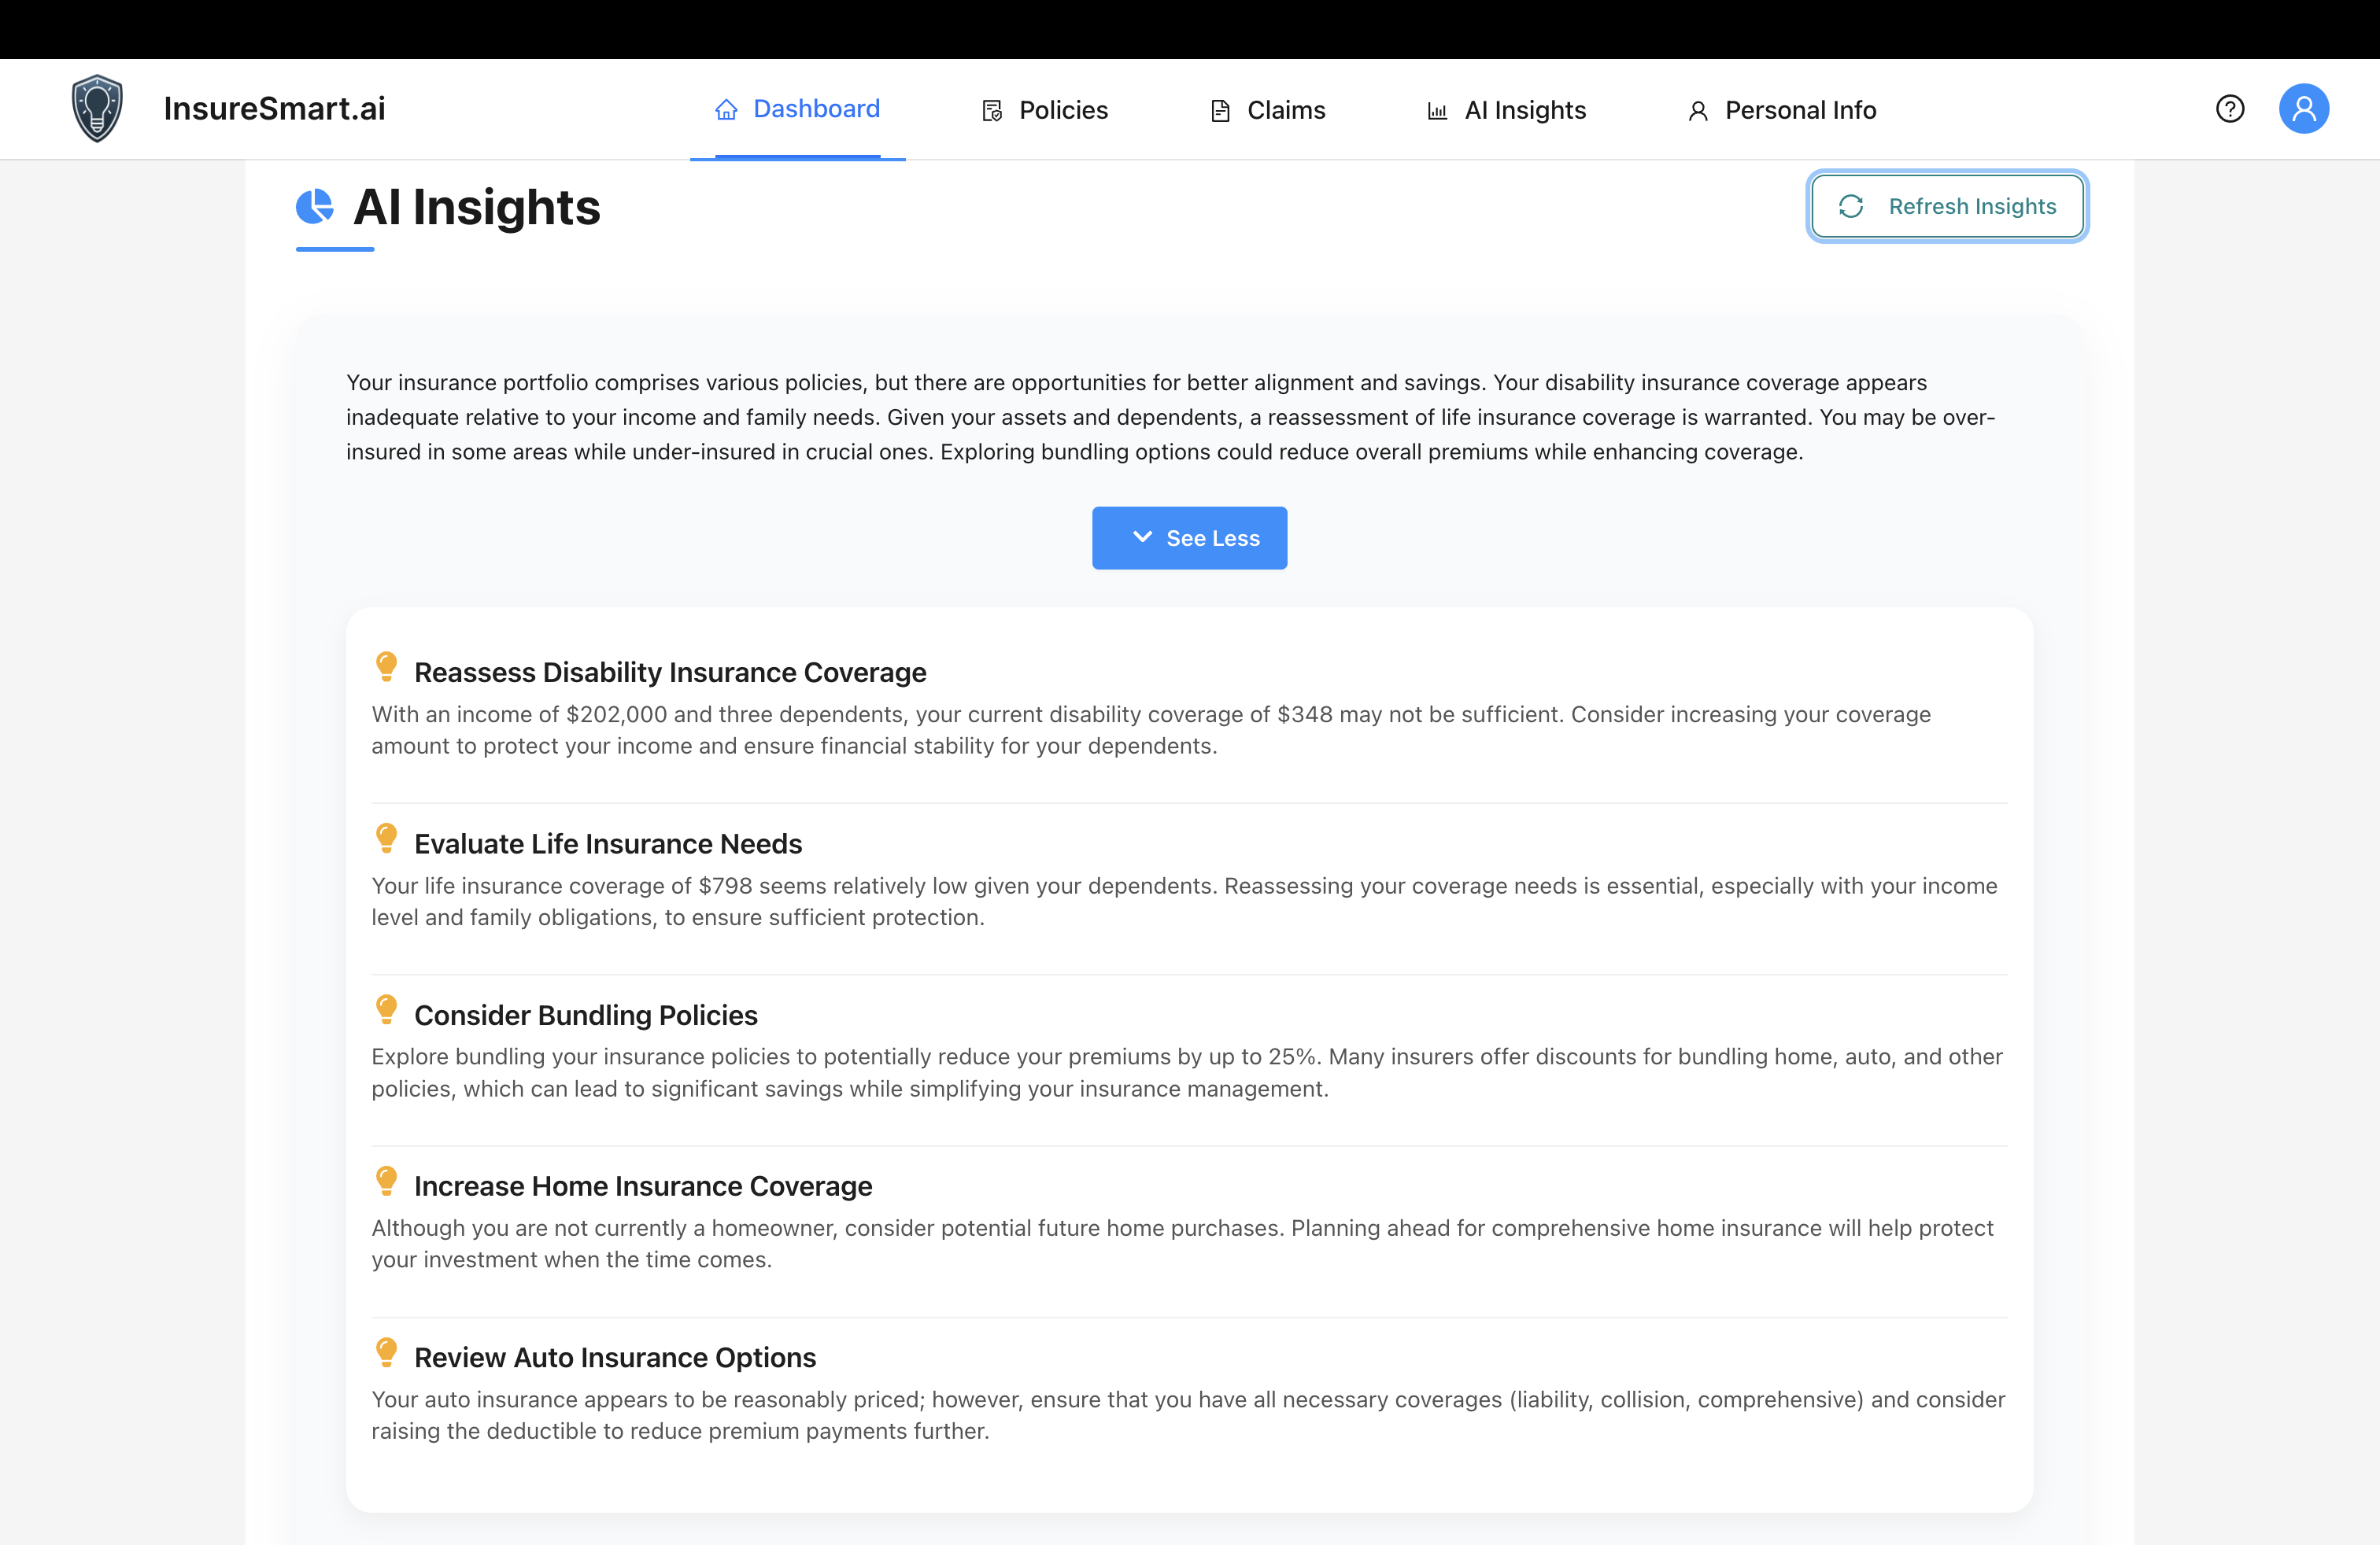Click the AI Insights bar chart icon
Image resolution: width=2380 pixels, height=1545 pixels.
coord(1438,110)
